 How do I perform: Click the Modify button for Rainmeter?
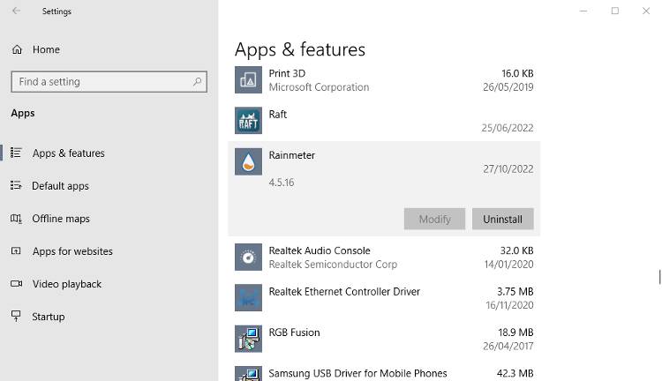pos(434,219)
